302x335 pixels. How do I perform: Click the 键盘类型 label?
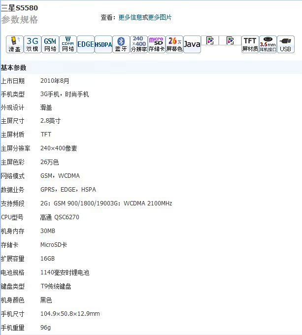pyautogui.click(x=13, y=286)
